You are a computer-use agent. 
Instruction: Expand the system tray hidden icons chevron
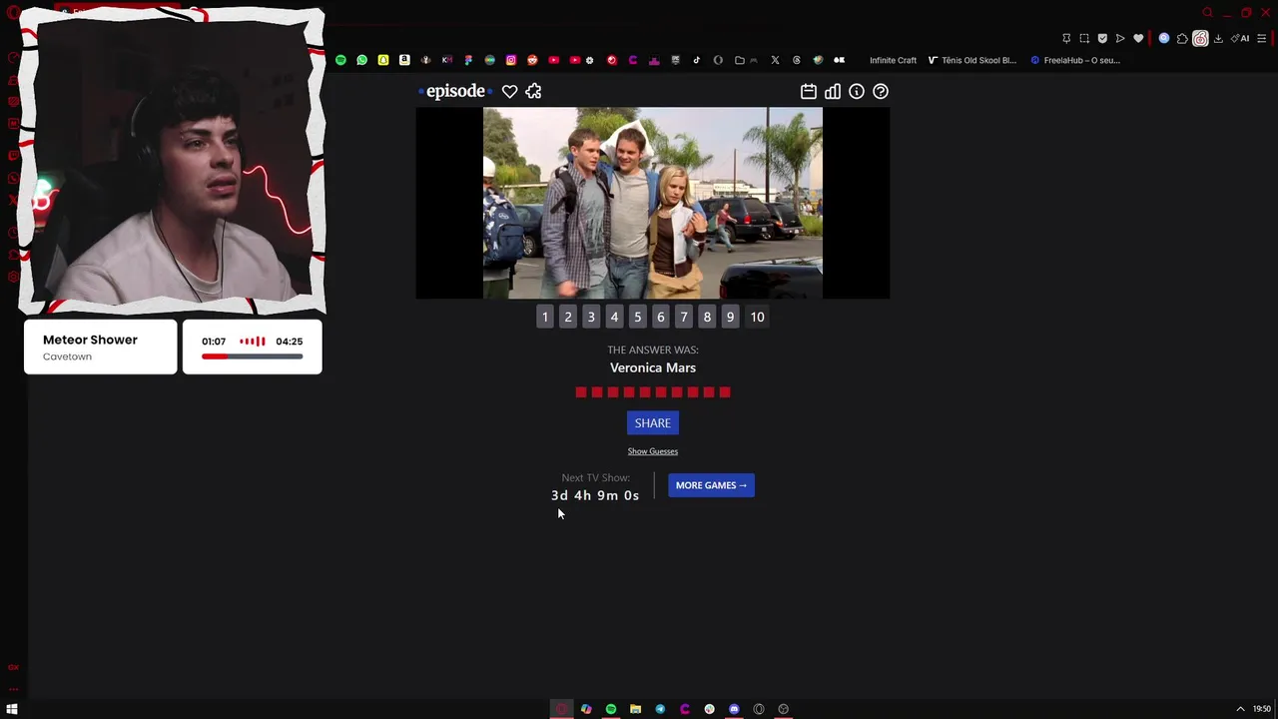tap(1240, 709)
